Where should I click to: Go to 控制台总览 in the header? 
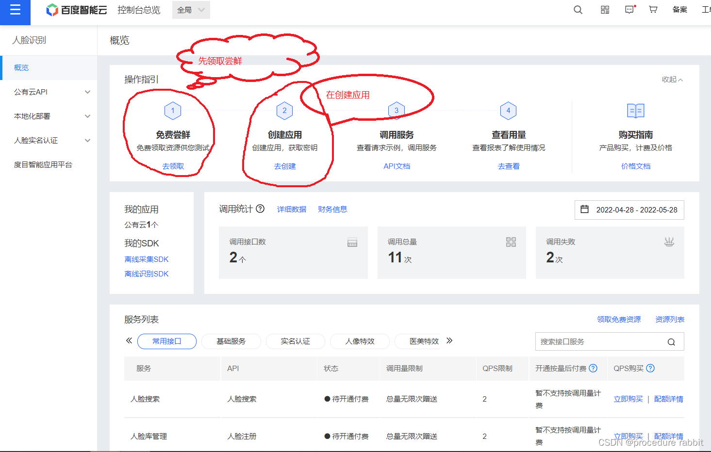coord(139,10)
